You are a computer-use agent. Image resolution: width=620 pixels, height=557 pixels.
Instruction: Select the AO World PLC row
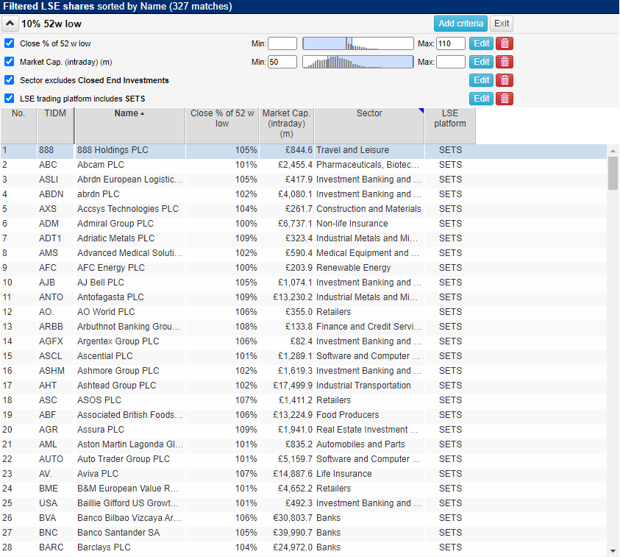click(x=304, y=312)
